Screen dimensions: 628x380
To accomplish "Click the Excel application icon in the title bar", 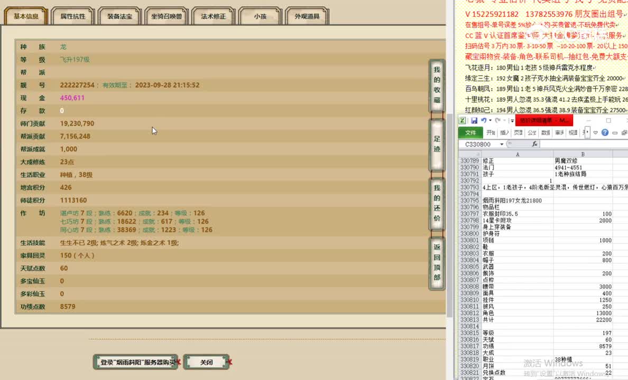I will click(463, 120).
